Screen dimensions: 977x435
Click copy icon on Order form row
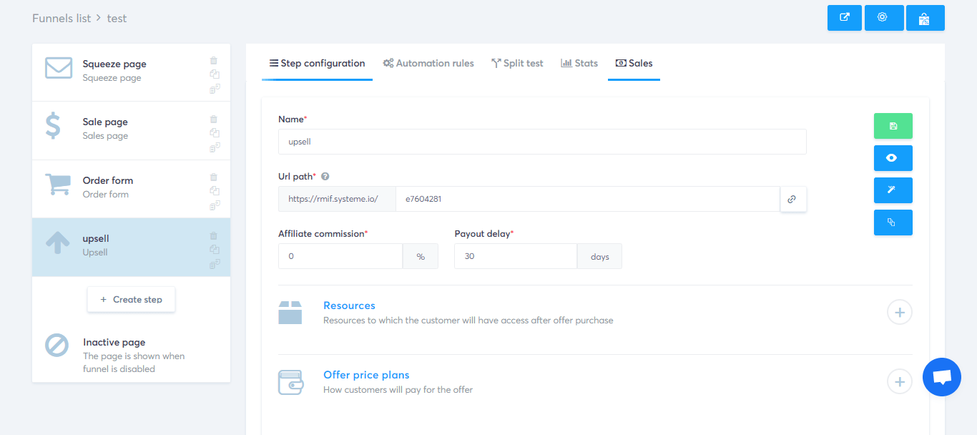tap(214, 191)
